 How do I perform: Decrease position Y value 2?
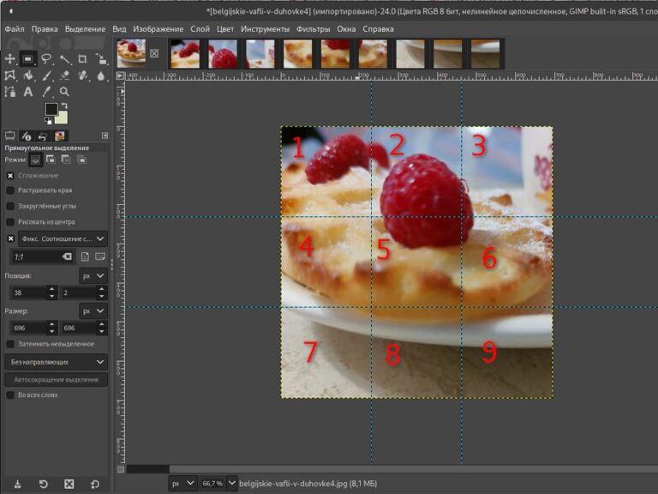click(102, 296)
